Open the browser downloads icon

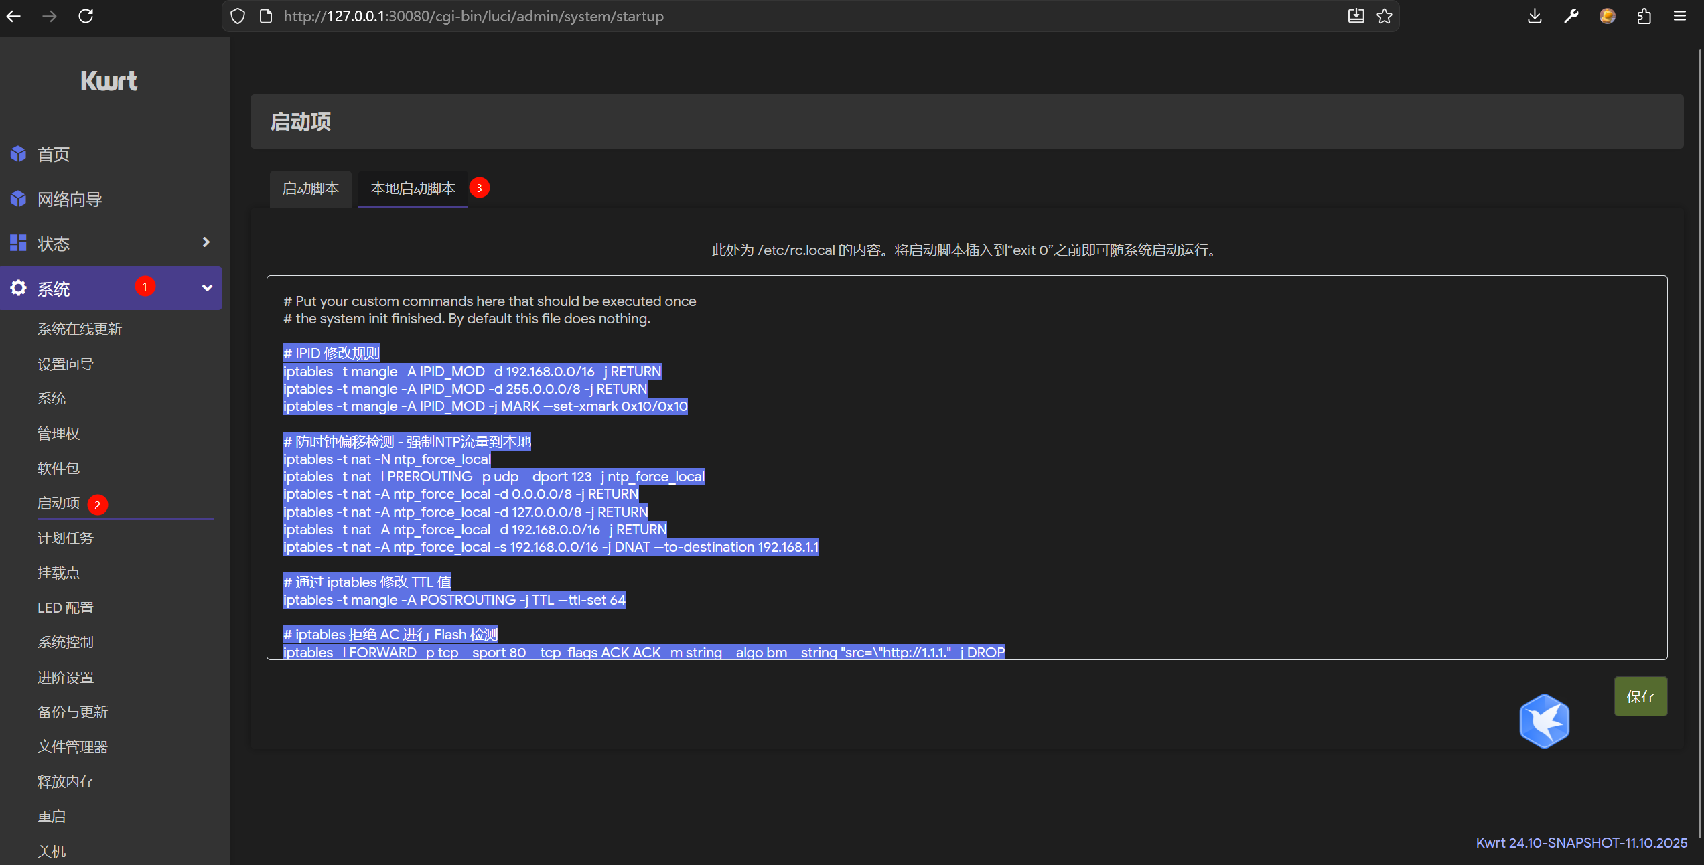[x=1535, y=16]
